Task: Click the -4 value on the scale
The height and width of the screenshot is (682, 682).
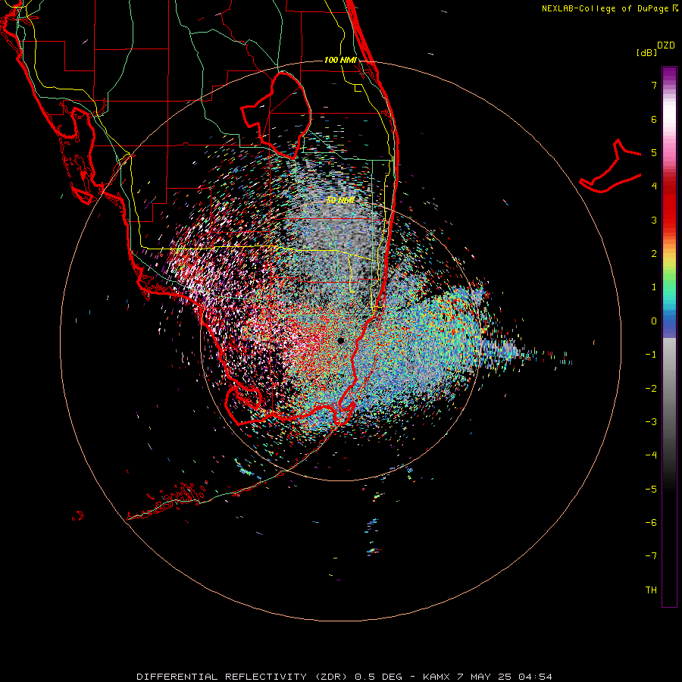Action: pyautogui.click(x=651, y=455)
